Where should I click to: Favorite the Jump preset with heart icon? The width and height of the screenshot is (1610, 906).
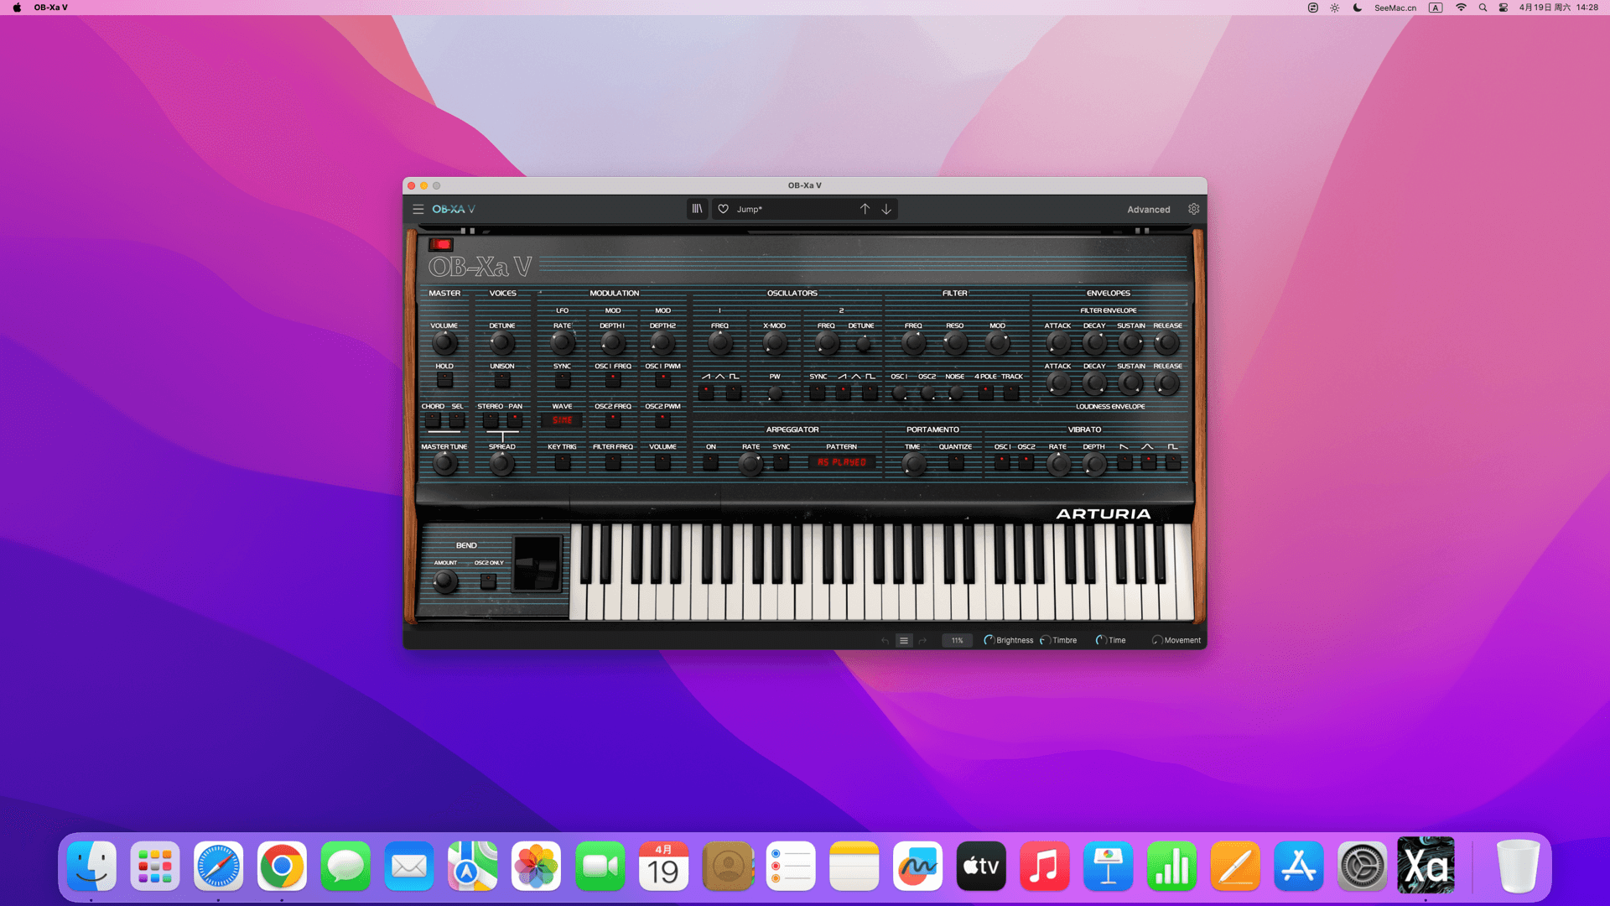[723, 209]
